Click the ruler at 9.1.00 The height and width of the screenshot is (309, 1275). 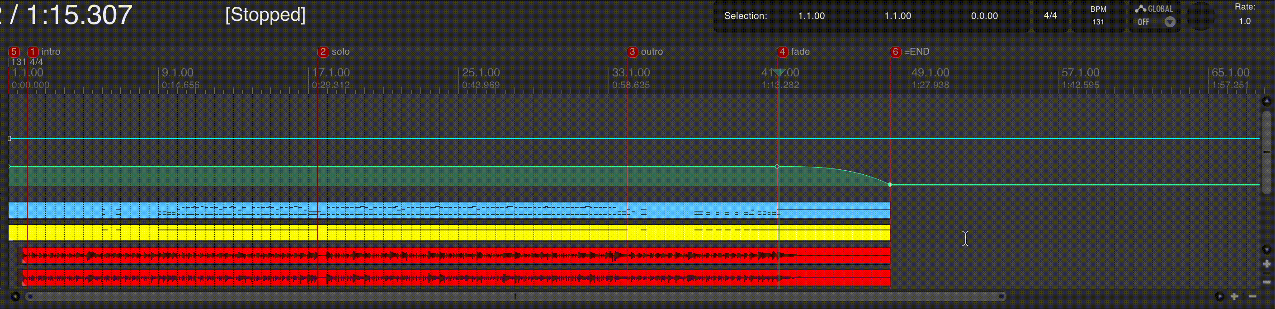pos(177,73)
